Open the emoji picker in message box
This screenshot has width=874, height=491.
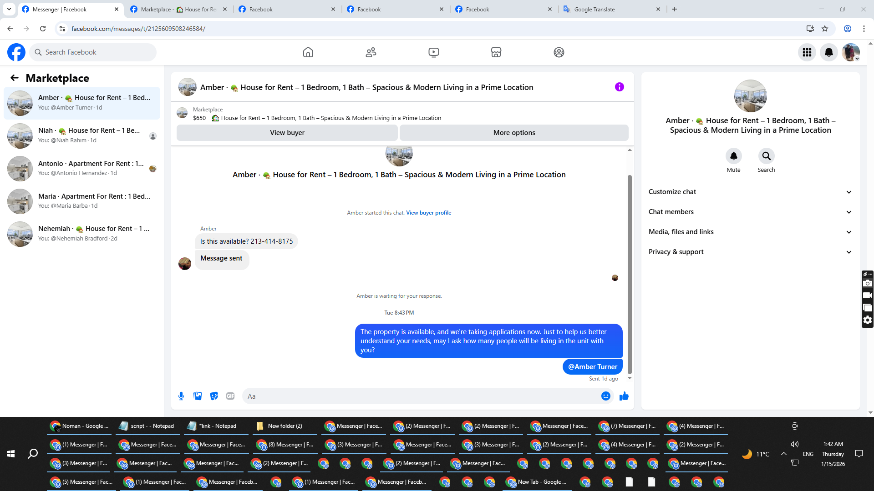click(605, 396)
